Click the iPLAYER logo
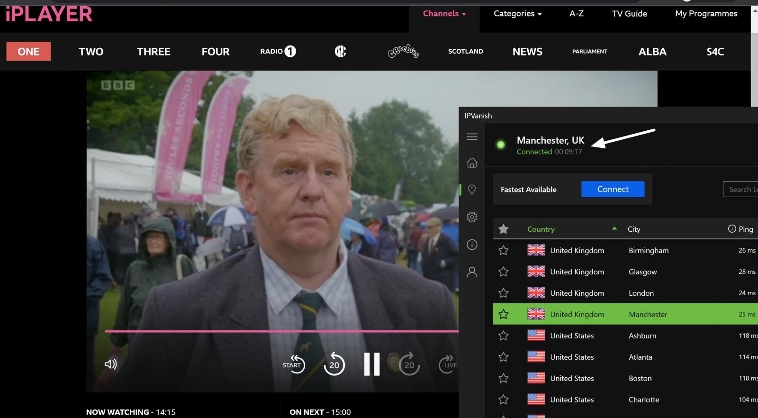 49,14
